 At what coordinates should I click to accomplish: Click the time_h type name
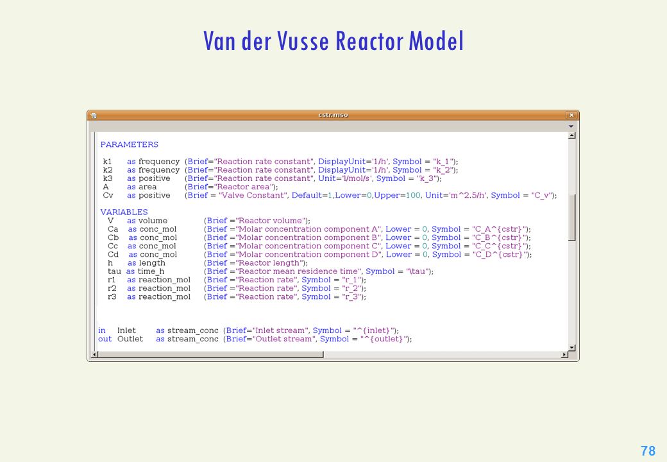click(151, 271)
